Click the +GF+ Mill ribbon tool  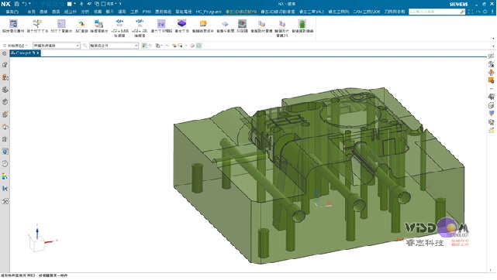coord(119,28)
